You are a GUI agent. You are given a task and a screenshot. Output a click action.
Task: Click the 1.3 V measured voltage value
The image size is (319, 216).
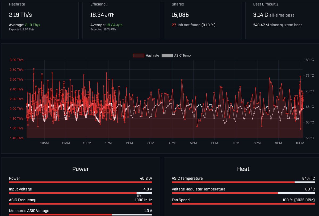148,211
